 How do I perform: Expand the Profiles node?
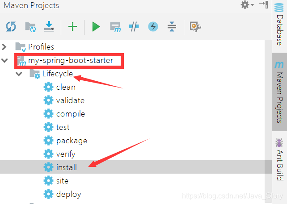point(4,47)
